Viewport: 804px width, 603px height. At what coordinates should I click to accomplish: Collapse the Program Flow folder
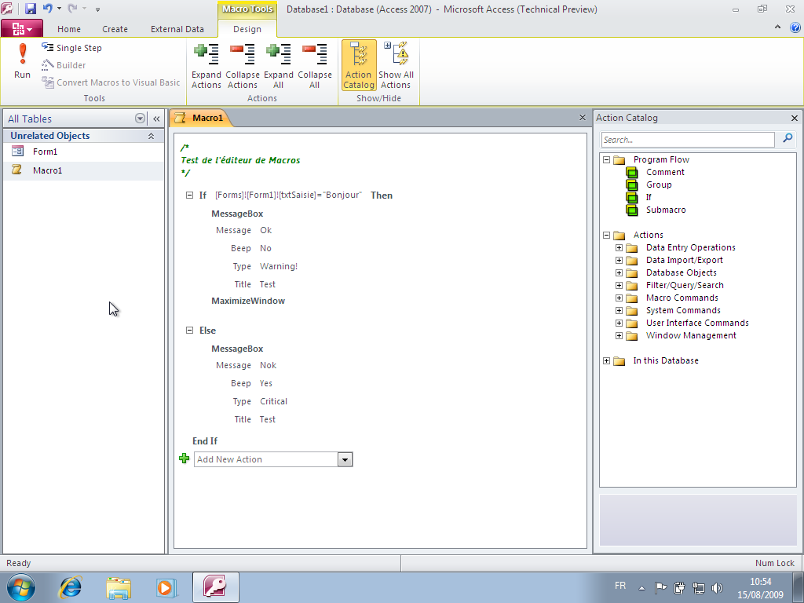[607, 159]
